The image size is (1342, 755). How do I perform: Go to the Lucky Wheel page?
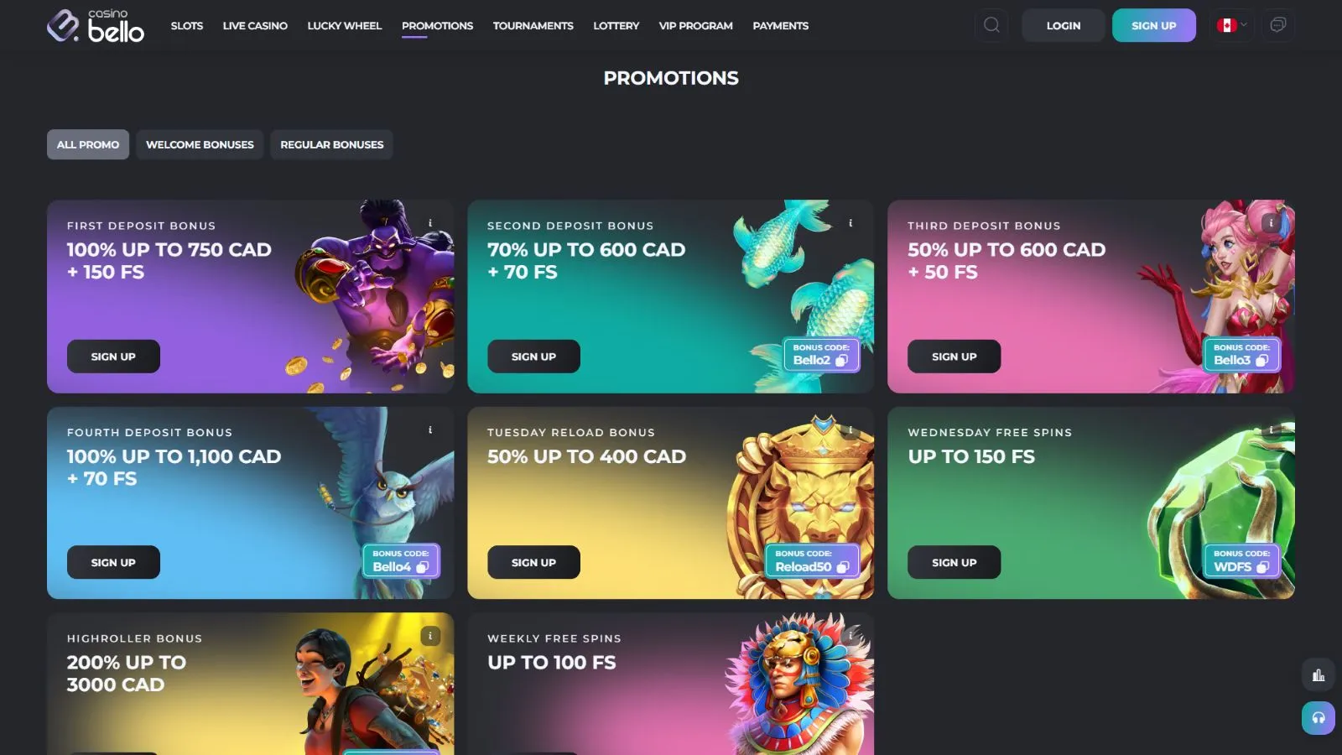[345, 26]
